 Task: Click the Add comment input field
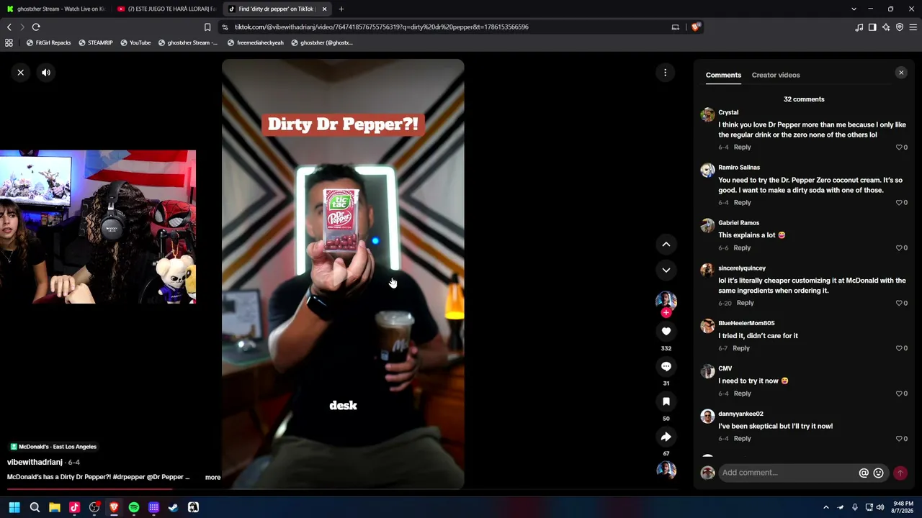[x=789, y=473]
